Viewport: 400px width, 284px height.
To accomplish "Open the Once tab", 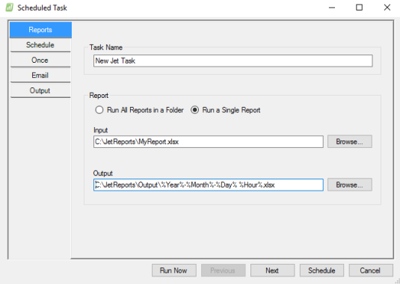I will pyautogui.click(x=40, y=61).
